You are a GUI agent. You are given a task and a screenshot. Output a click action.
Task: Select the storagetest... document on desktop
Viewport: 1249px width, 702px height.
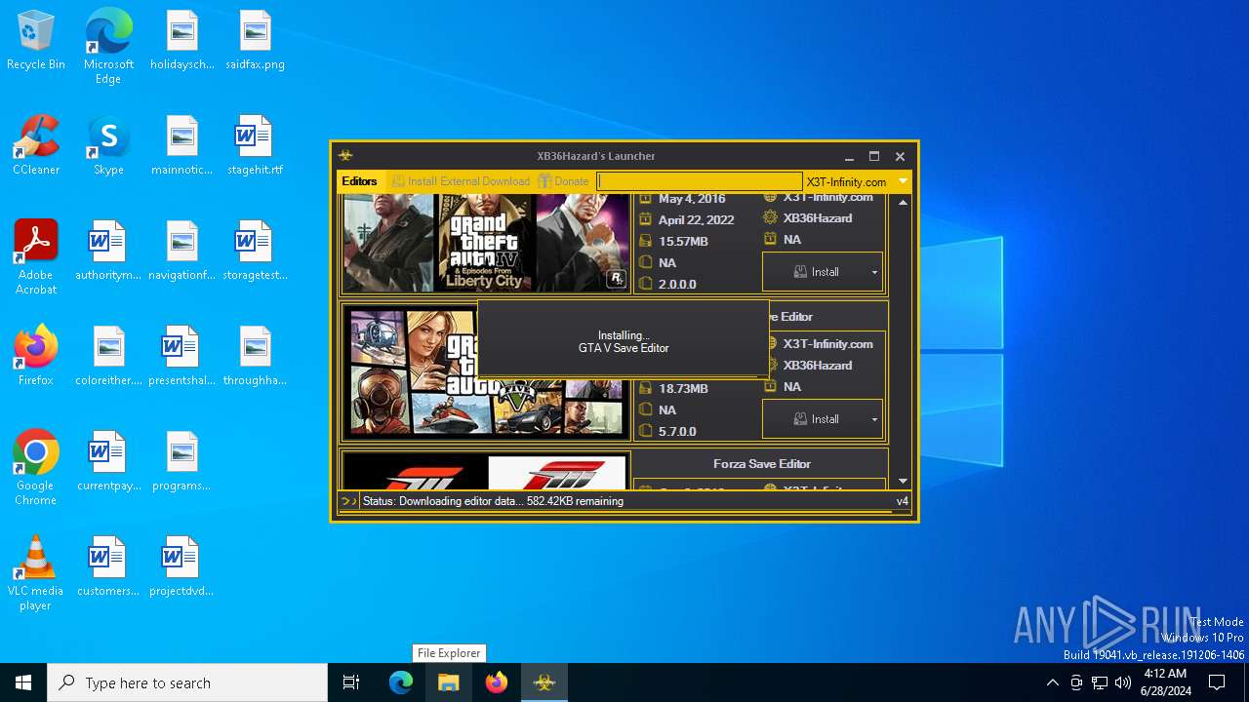255,252
